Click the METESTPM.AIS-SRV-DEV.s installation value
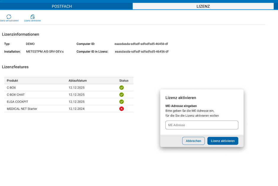The image size is (278, 186). tap(45, 52)
